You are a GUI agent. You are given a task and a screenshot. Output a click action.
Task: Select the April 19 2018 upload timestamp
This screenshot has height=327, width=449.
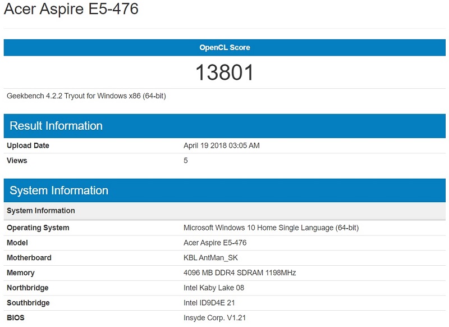tap(221, 146)
